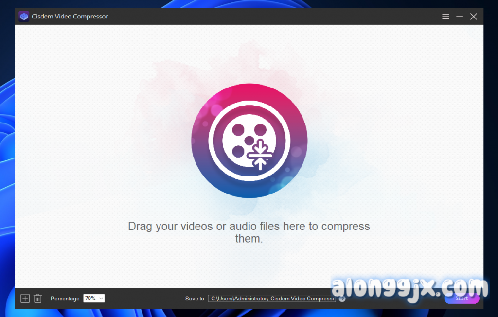Expand the Percentage 70% dropdown

94,299
